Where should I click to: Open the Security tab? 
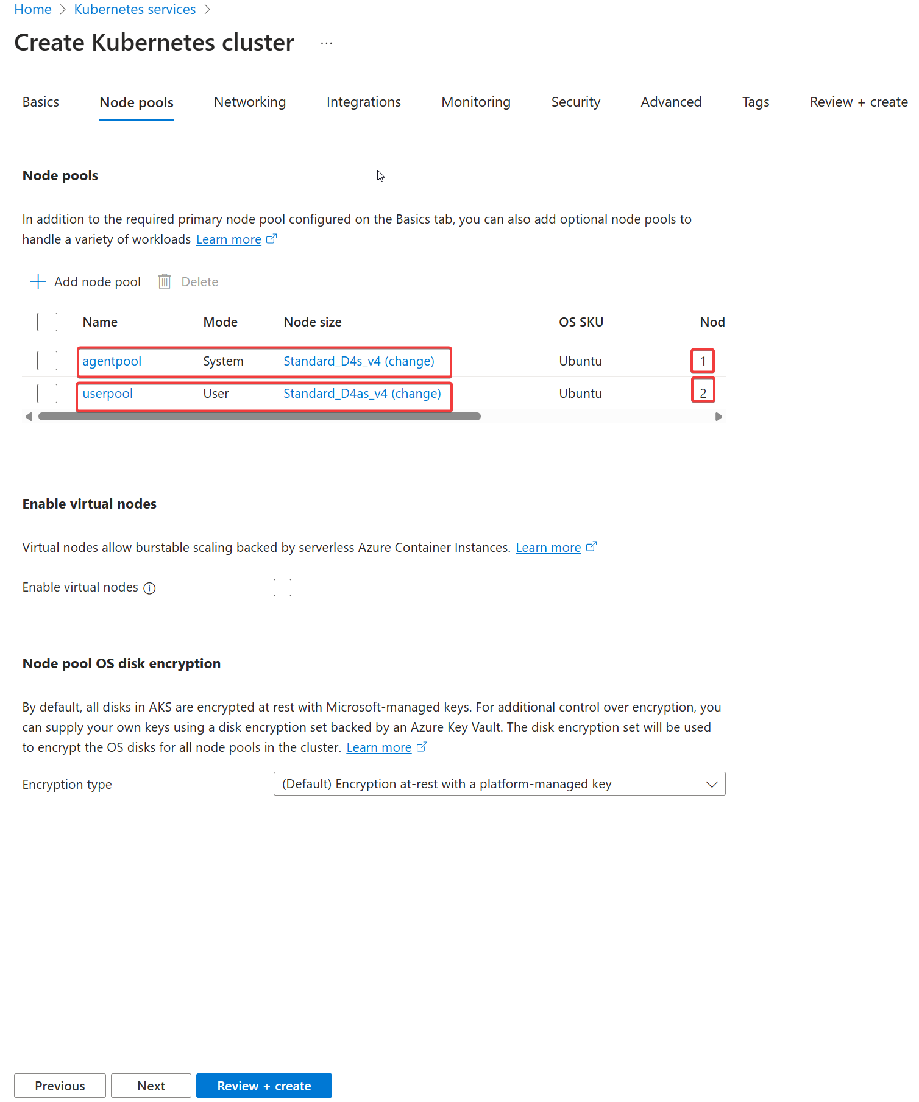tap(575, 102)
